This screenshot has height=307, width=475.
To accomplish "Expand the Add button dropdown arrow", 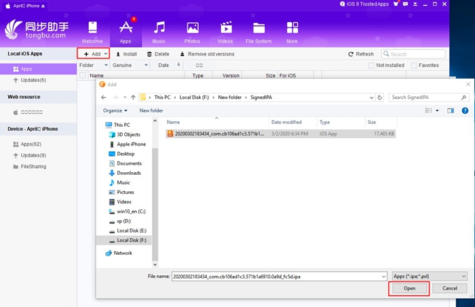I will [105, 54].
